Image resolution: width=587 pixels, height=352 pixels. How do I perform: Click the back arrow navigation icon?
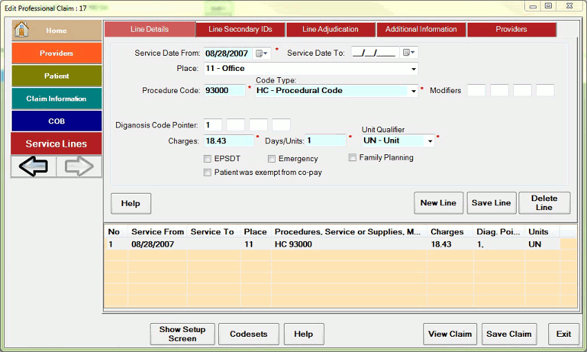click(x=33, y=167)
